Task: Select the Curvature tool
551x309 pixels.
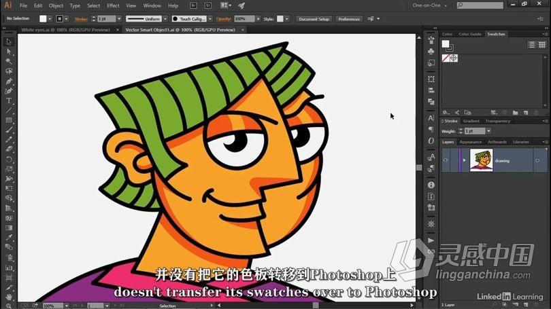Action: tap(9, 91)
